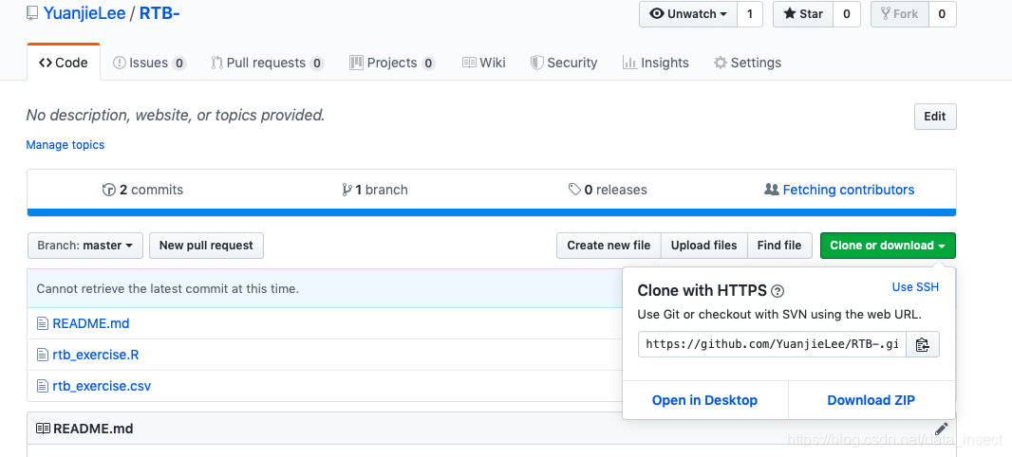Image resolution: width=1012 pixels, height=457 pixels.
Task: View the 1 branch list
Action: click(375, 190)
